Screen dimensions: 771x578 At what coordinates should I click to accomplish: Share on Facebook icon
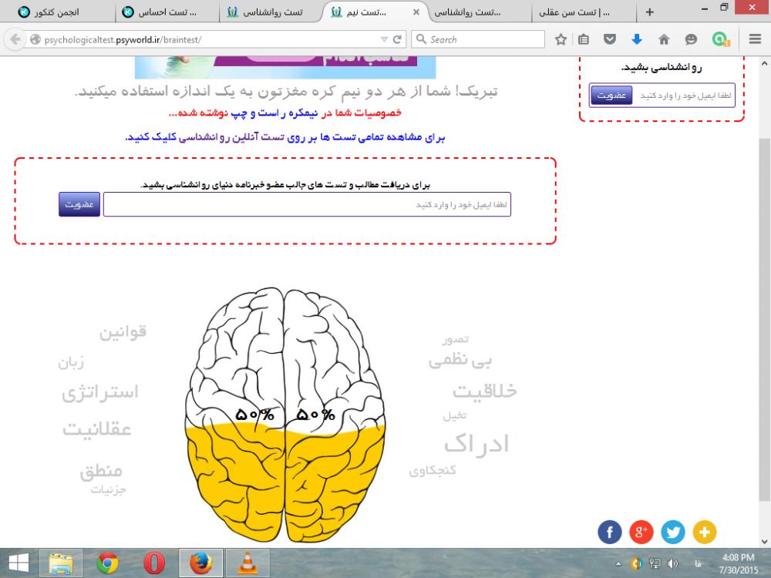coord(610,532)
